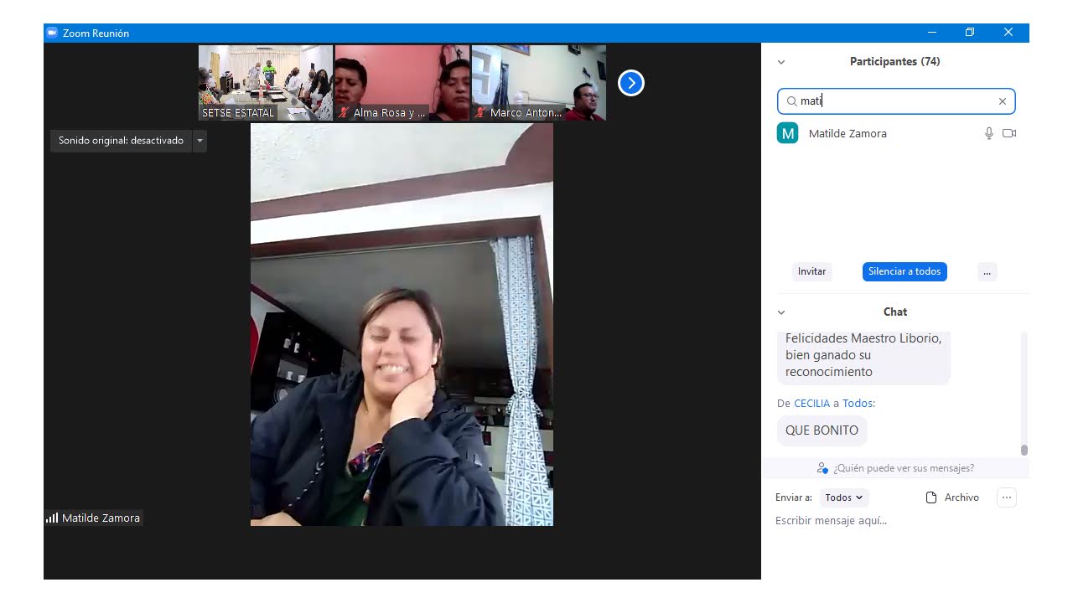This screenshot has width=1073, height=603.
Task: Click the signal strength bars icon
Action: tap(52, 518)
